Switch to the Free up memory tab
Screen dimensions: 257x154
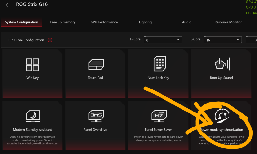point(63,22)
